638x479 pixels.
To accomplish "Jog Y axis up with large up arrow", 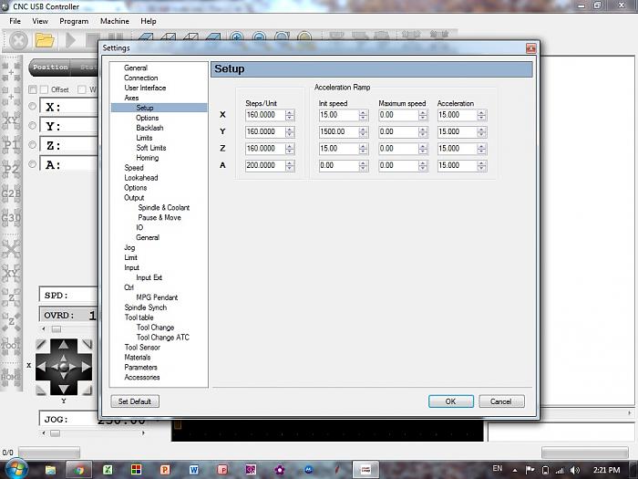I will coord(64,345).
